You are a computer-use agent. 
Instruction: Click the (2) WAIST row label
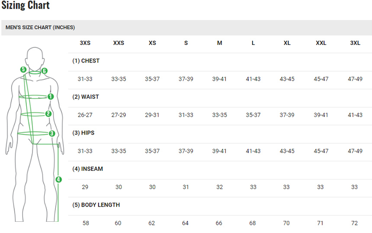tap(85, 97)
